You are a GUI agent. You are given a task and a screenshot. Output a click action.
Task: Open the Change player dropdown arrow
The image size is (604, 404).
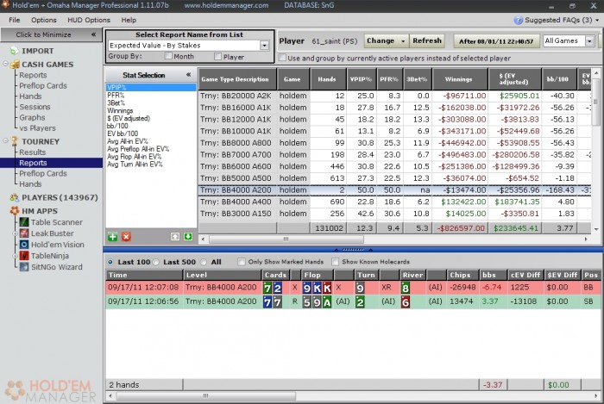pos(403,40)
